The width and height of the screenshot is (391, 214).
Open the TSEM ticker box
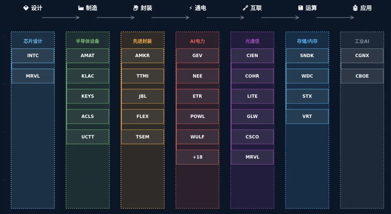tap(142, 137)
